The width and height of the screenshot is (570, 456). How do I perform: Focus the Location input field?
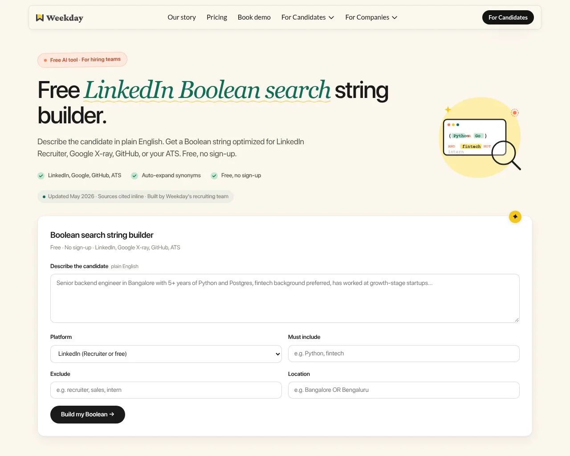coord(404,390)
